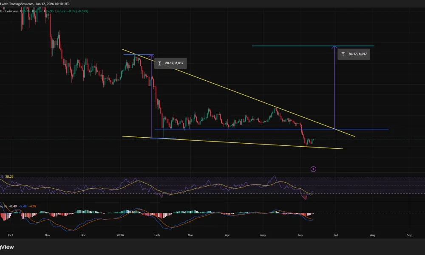Screen dimensions: 425x255
Task: Click the "Sep" time axis label
Action: 410,235
